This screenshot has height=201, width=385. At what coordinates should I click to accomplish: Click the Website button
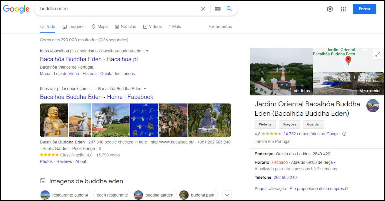point(265,124)
